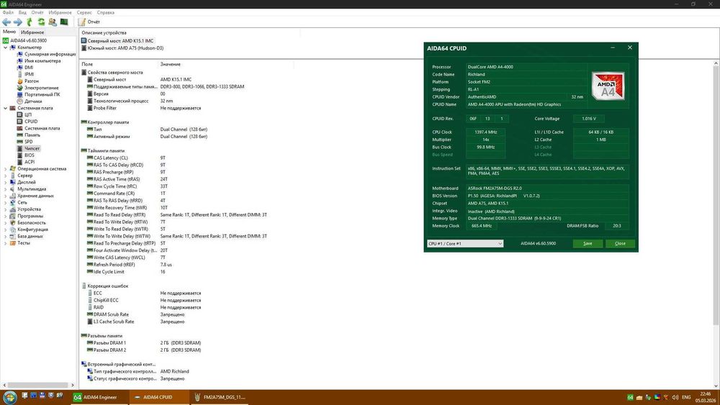Screen dimensions: 720x405
Task: Select the CPUID tree item
Action: click(31, 122)
